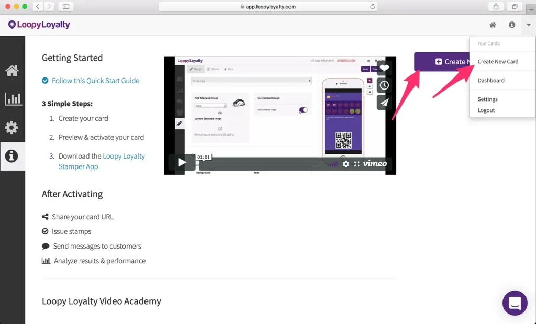The width and height of the screenshot is (536, 324).
Task: Play the tutorial video
Action: pyautogui.click(x=182, y=162)
